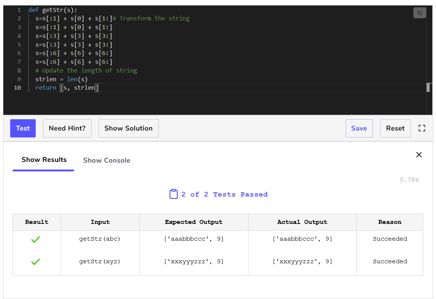The width and height of the screenshot is (436, 299).
Task: Click the Expected Output column header
Action: pos(193,222)
